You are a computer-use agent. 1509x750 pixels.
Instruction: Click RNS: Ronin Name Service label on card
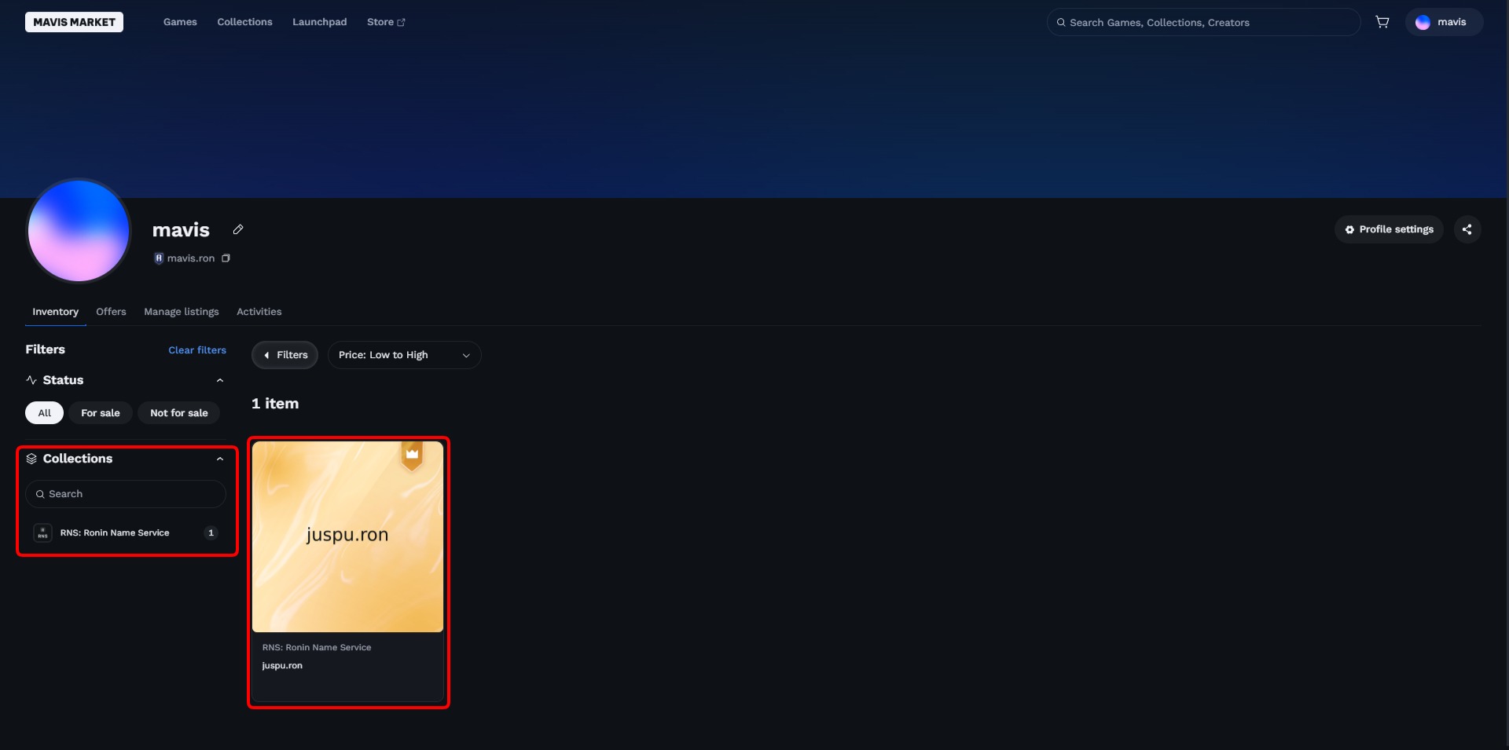click(317, 648)
